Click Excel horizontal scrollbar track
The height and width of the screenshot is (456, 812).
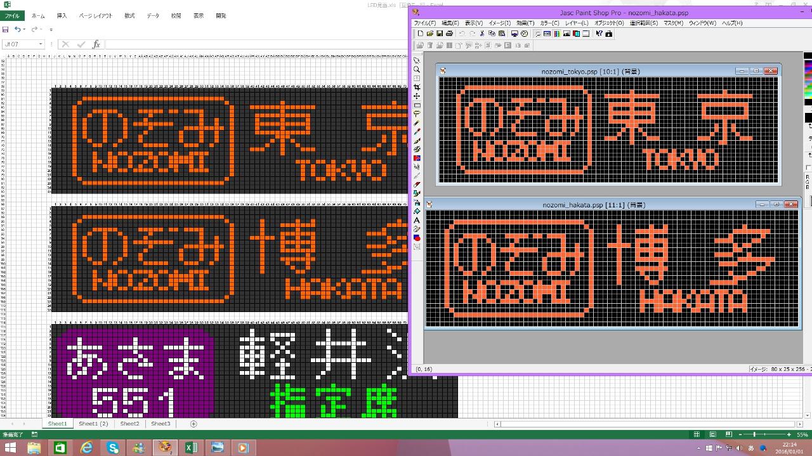[648, 424]
